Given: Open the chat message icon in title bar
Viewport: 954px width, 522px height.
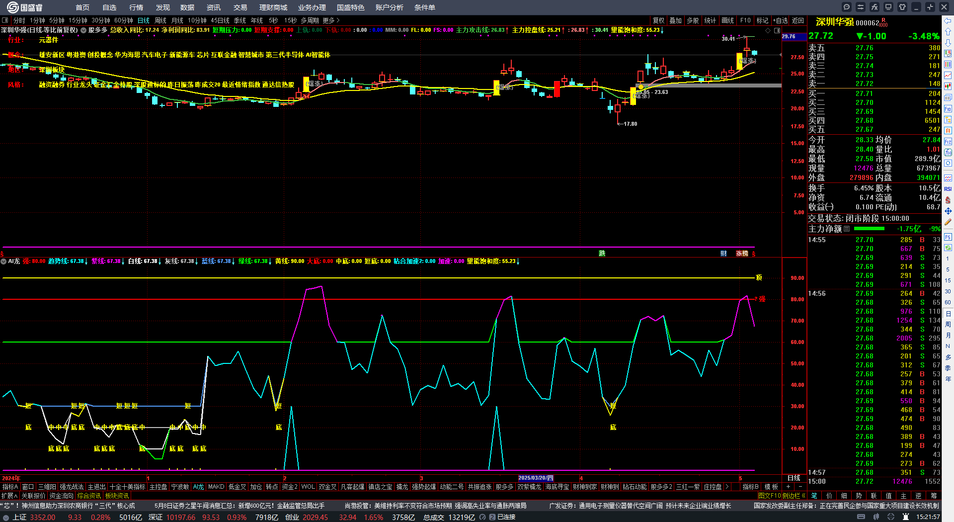Looking at the screenshot, I should click(x=847, y=7).
